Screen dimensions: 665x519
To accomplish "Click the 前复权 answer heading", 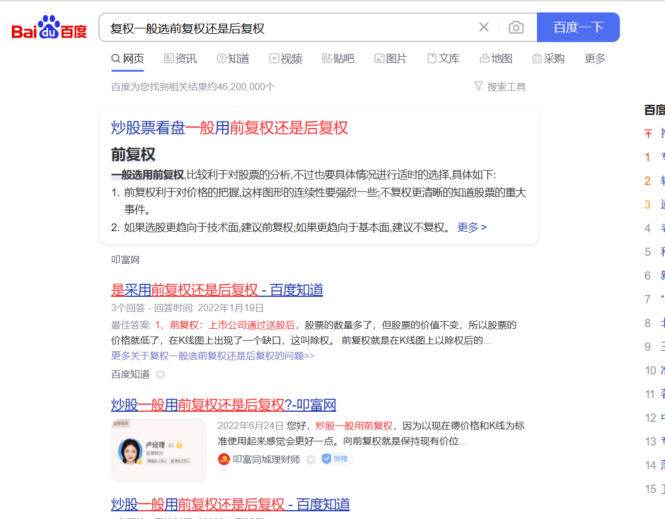I will click(133, 155).
